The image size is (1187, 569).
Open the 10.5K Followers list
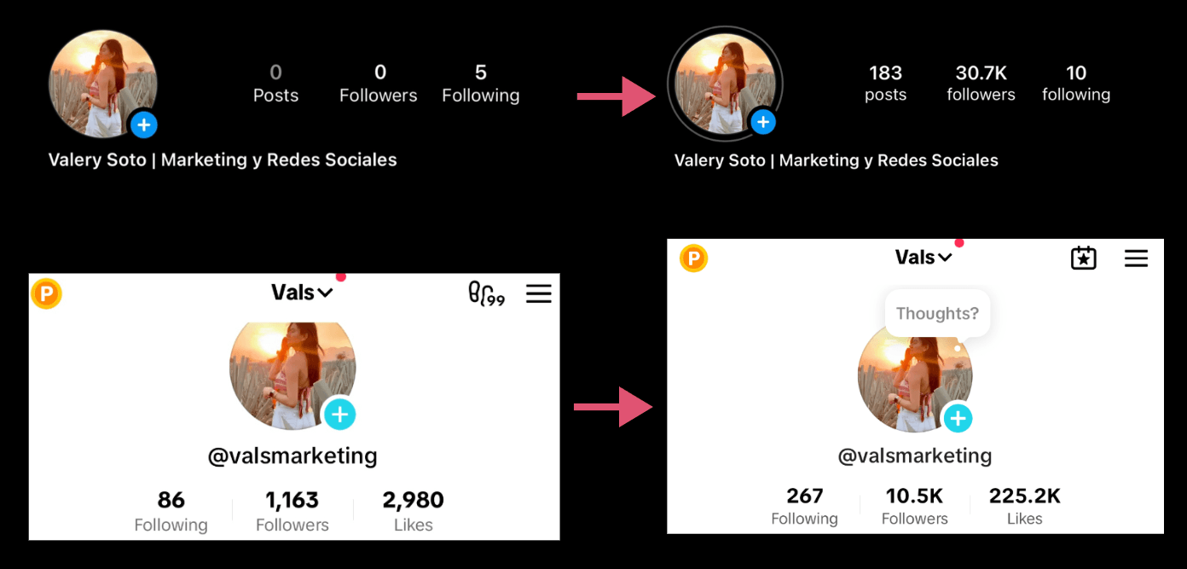pos(914,506)
